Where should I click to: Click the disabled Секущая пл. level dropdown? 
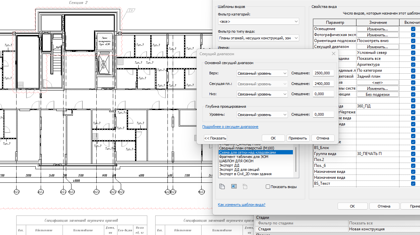tap(262, 84)
